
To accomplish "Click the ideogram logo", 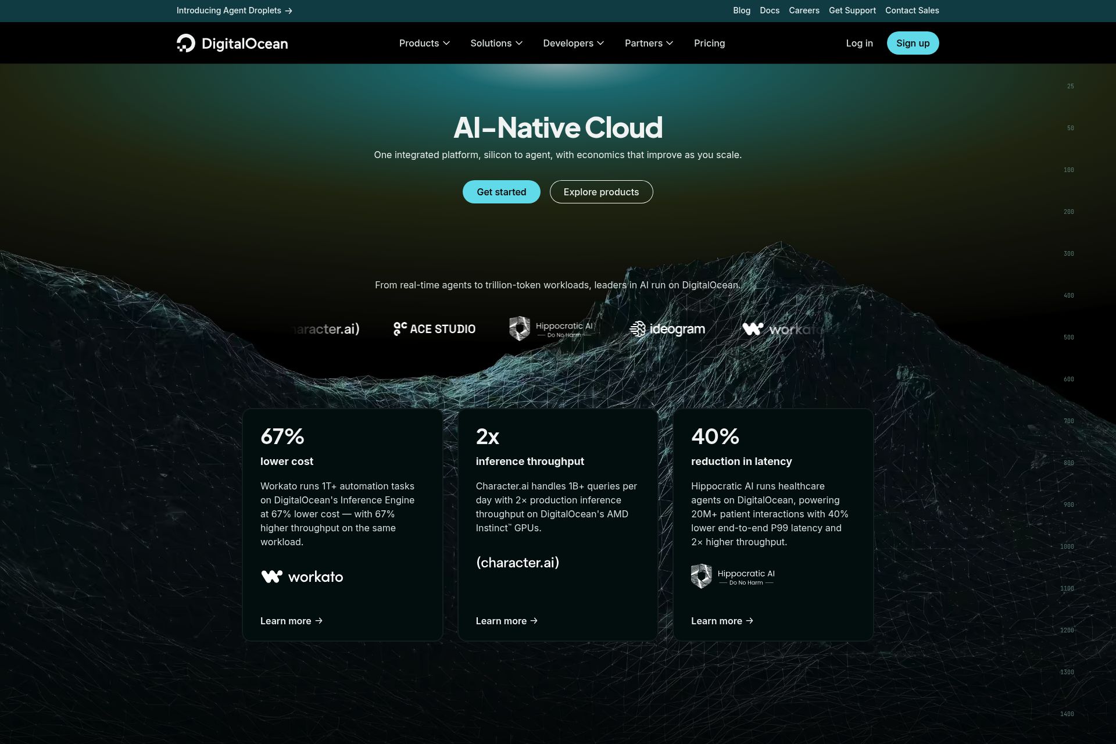I will point(667,329).
